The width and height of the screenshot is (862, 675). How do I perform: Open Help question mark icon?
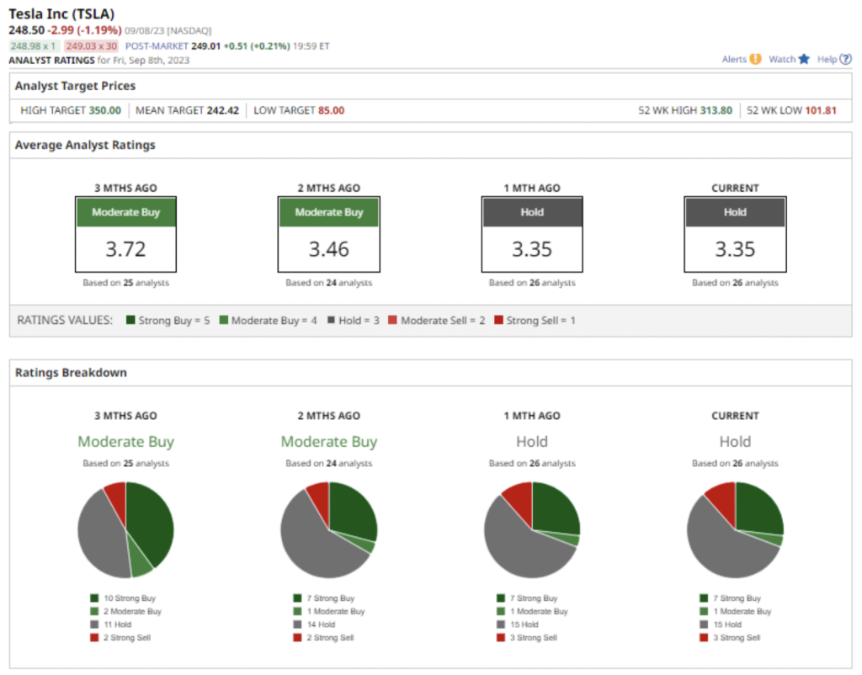point(845,59)
